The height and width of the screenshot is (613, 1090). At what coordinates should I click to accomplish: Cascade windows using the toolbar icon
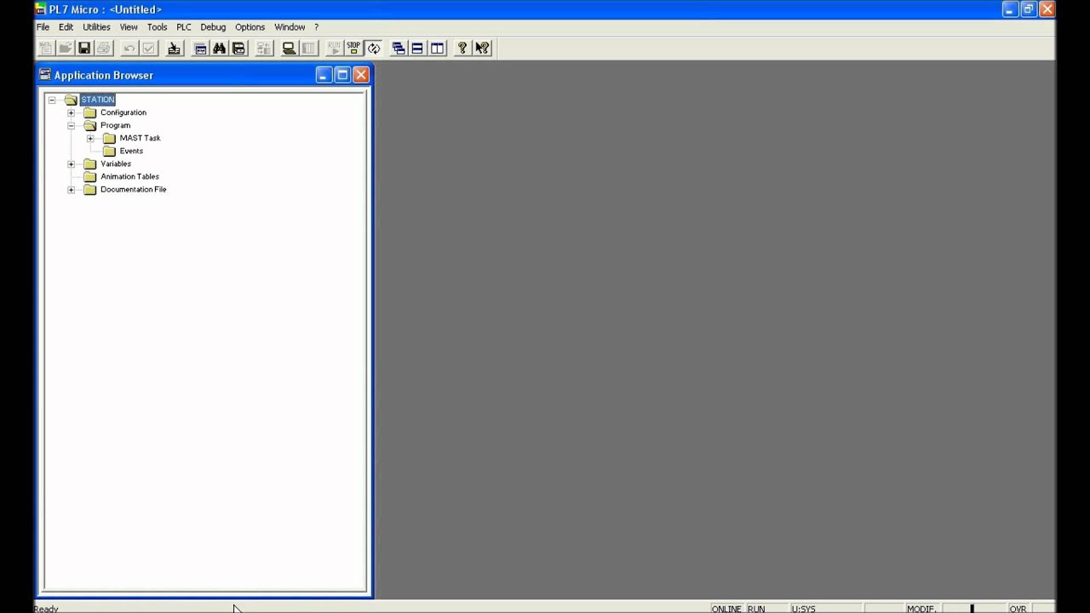click(398, 49)
